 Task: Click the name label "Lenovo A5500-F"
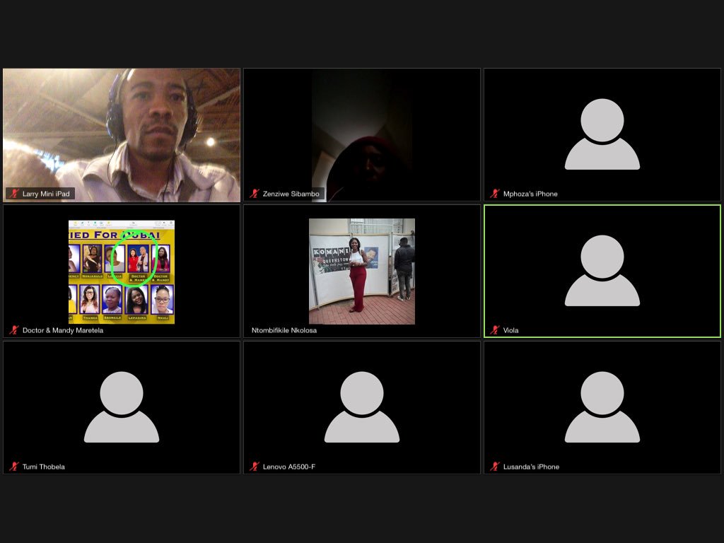click(289, 467)
